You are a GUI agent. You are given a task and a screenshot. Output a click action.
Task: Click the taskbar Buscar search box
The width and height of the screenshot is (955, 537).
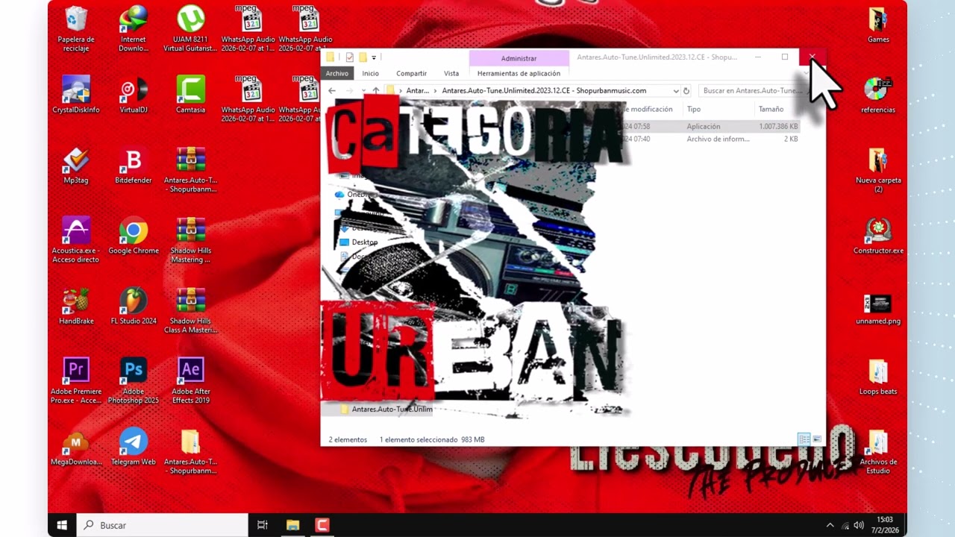[x=163, y=525]
